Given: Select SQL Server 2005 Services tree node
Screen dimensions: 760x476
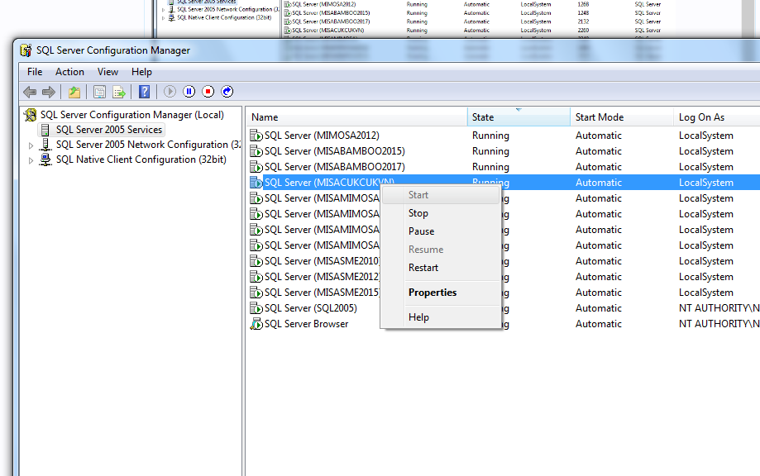Looking at the screenshot, I should tap(109, 130).
